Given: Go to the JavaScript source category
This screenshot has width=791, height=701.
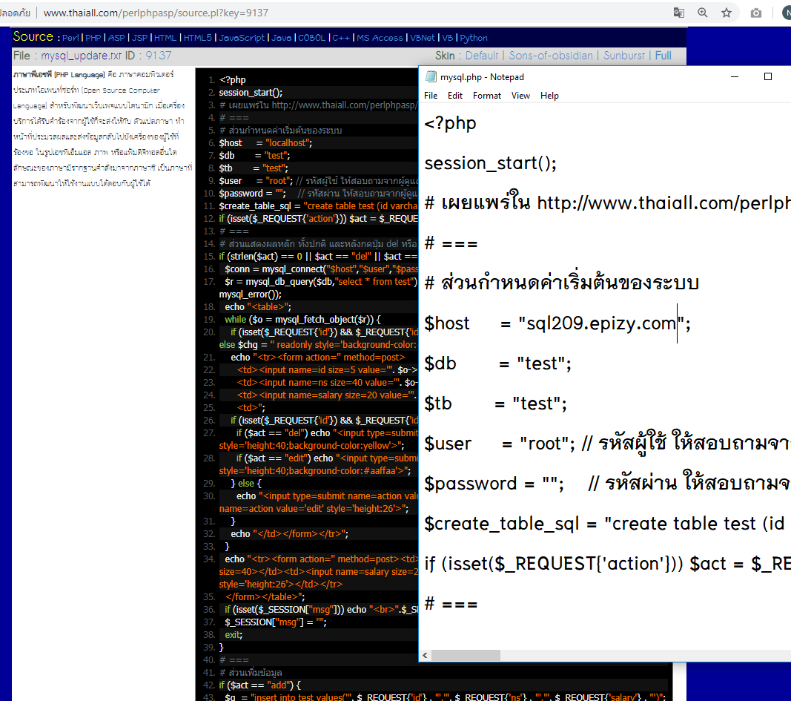Looking at the screenshot, I should (241, 38).
